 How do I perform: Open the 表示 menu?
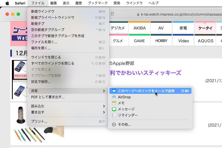click(x=66, y=3)
